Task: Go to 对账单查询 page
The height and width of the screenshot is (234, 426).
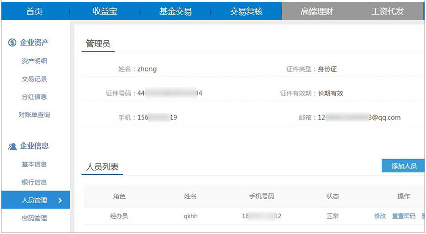Action: (34, 115)
